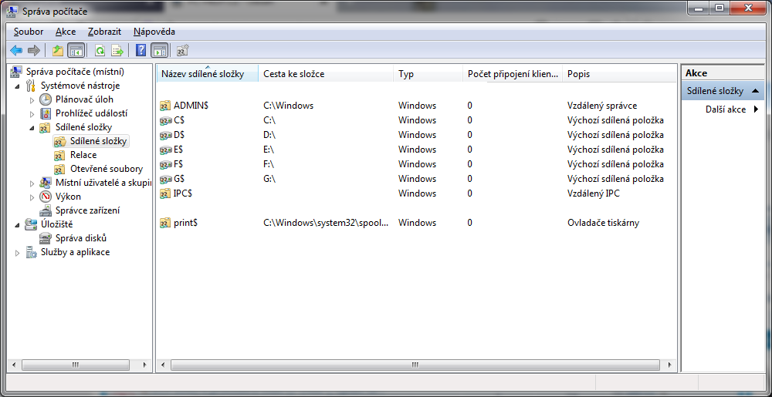Viewport: 772px width, 397px height.
Task: Click the Vzdálený IPC description
Action: [x=593, y=193]
